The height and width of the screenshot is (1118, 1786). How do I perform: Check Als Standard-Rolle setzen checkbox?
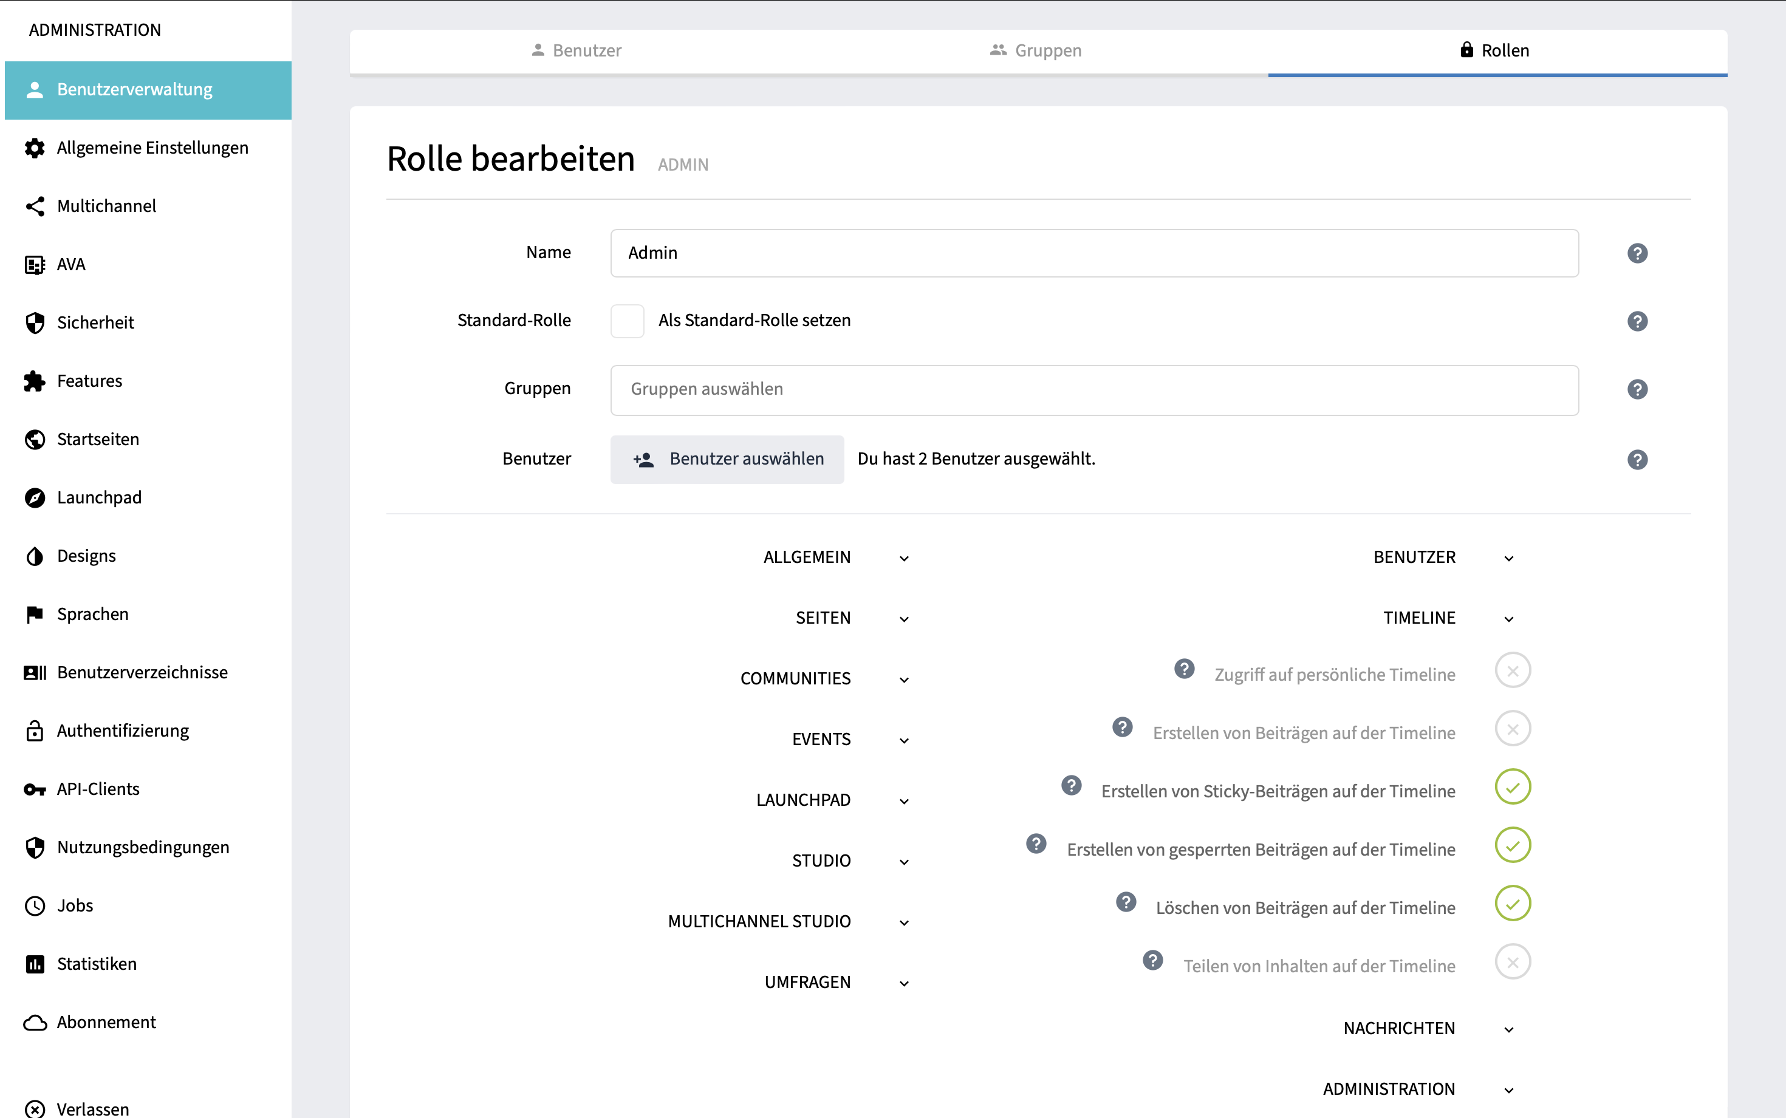[627, 321]
